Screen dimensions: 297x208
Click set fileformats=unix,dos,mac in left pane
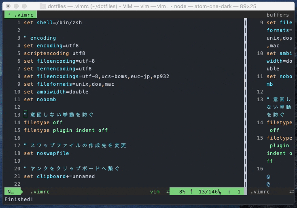coord(69,84)
